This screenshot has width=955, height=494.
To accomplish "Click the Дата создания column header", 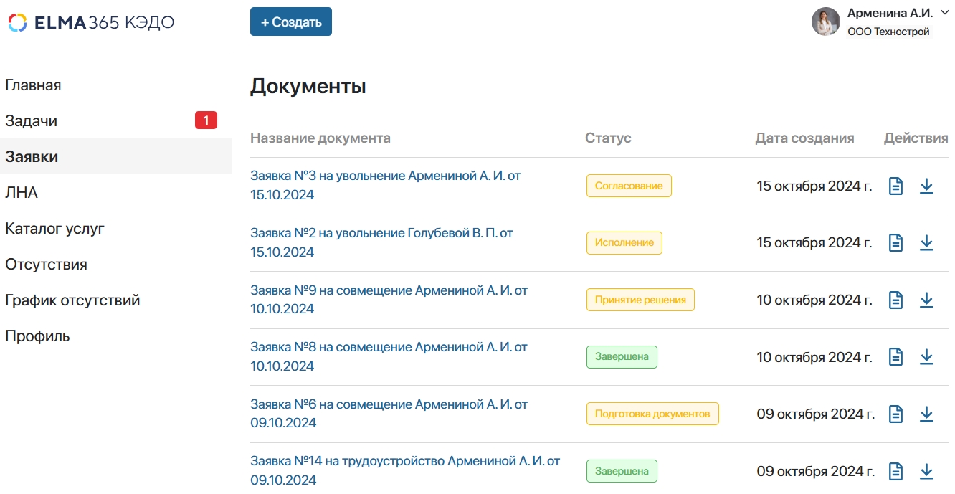I will pos(804,138).
